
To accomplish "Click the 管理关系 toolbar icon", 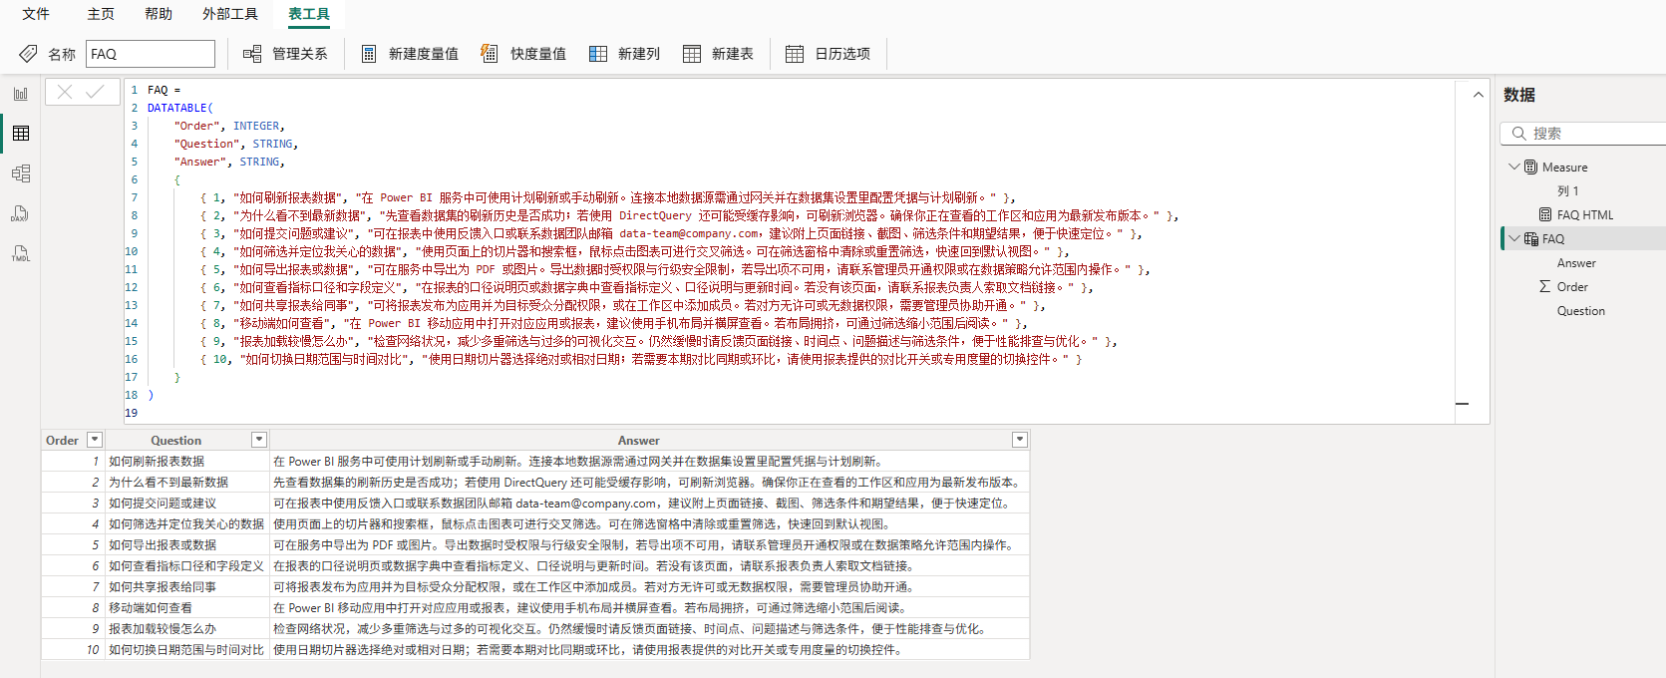I will pyautogui.click(x=253, y=54).
